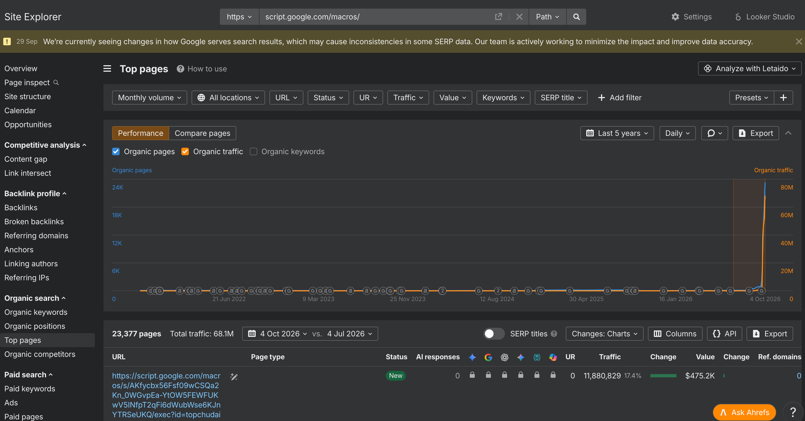805x421 pixels.
Task: Click Columns button
Action: pos(675,334)
